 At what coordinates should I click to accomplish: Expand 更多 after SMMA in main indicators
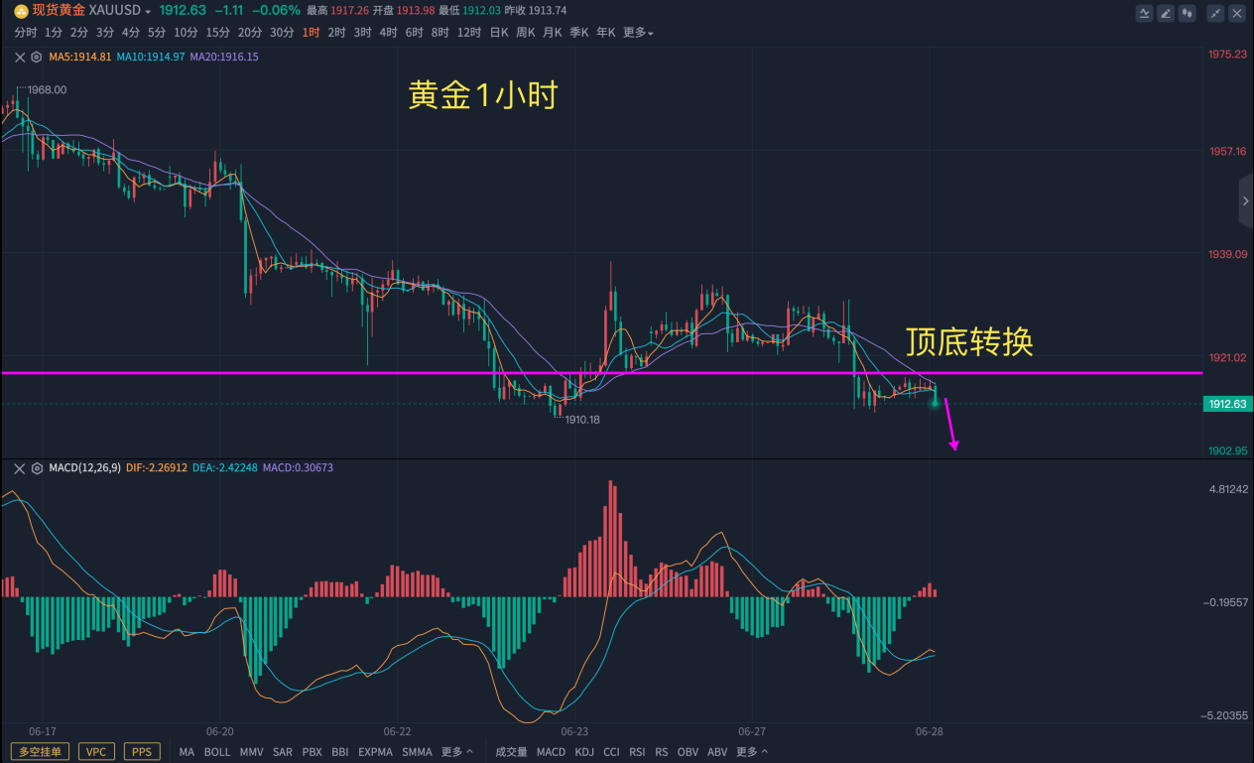(456, 752)
